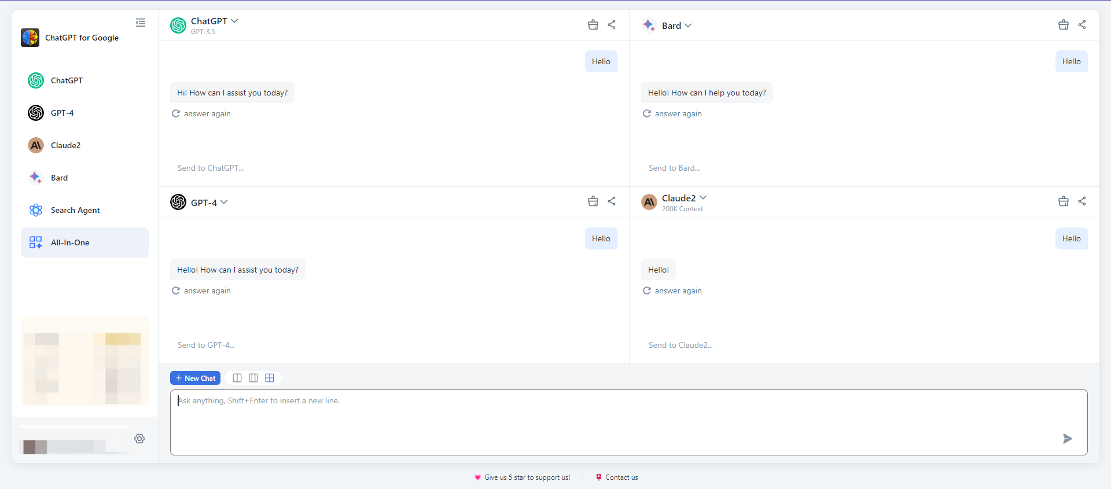The width and height of the screenshot is (1111, 489).
Task: Open the ChatGPT sidebar item
Action: (x=84, y=80)
